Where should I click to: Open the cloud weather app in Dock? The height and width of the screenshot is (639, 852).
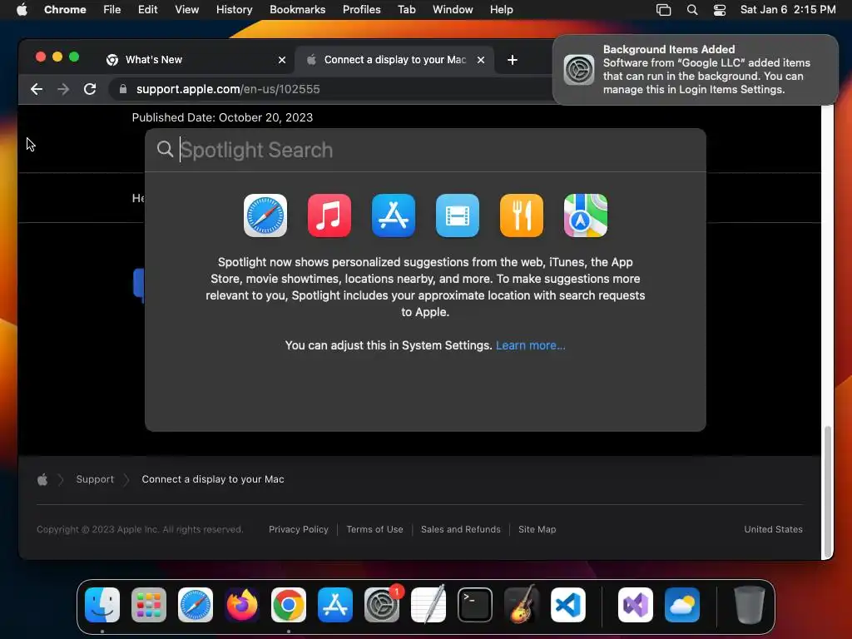coord(682,605)
